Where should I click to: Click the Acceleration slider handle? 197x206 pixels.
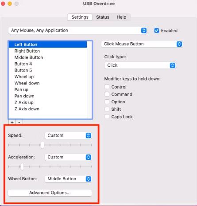click(x=22, y=166)
